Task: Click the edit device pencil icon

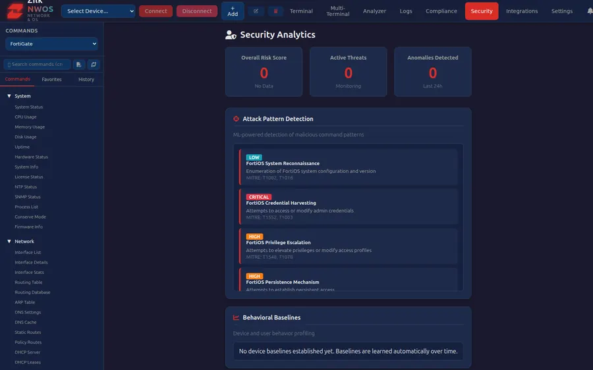Action: (x=256, y=11)
